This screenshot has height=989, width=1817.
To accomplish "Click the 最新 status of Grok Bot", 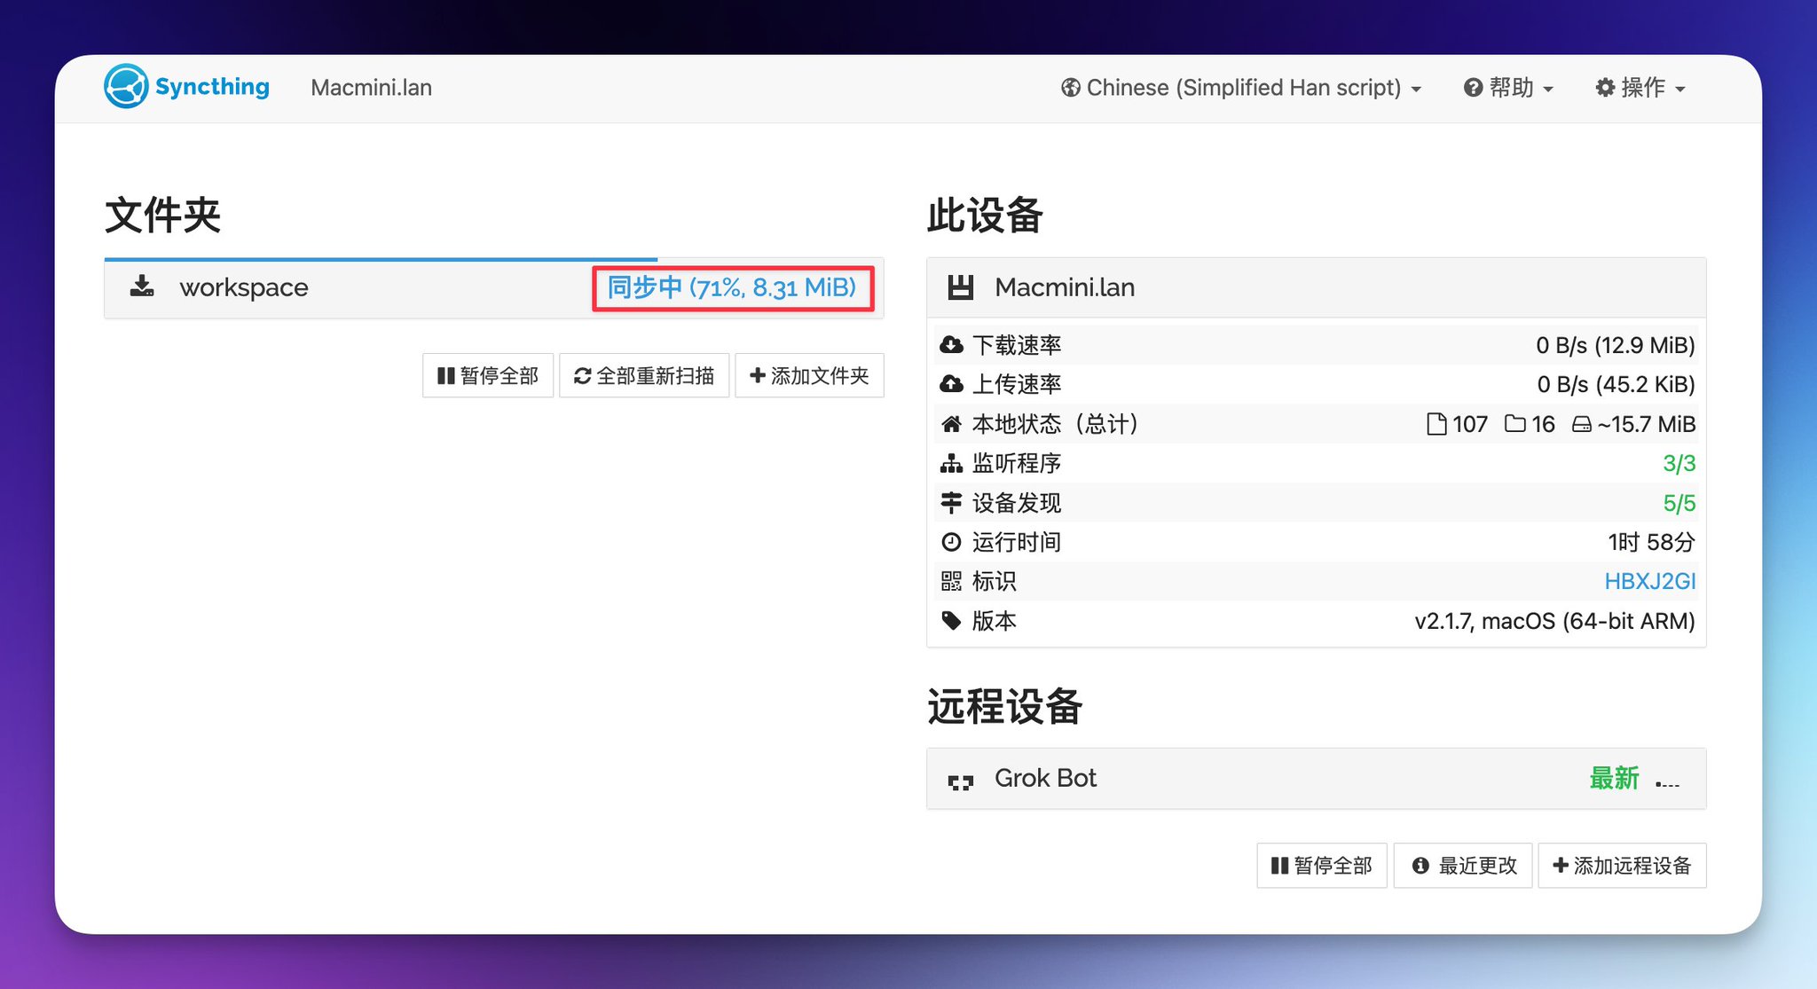I will [x=1614, y=778].
